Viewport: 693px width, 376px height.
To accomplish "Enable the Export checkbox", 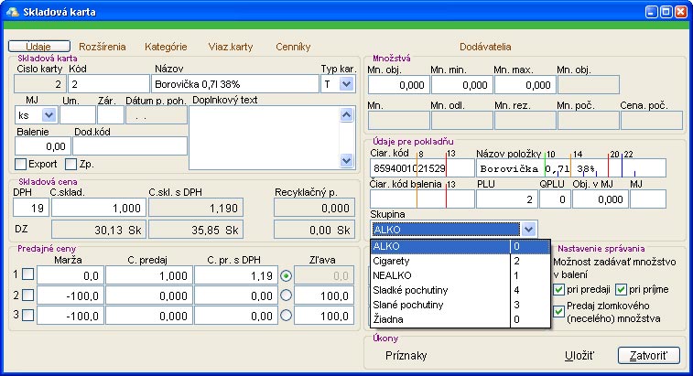I will pyautogui.click(x=20, y=165).
